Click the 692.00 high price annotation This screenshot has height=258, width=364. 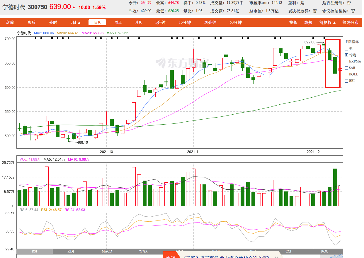[x=310, y=42]
